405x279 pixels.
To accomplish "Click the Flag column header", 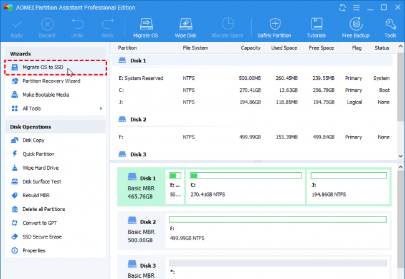I will pyautogui.click(x=356, y=48).
